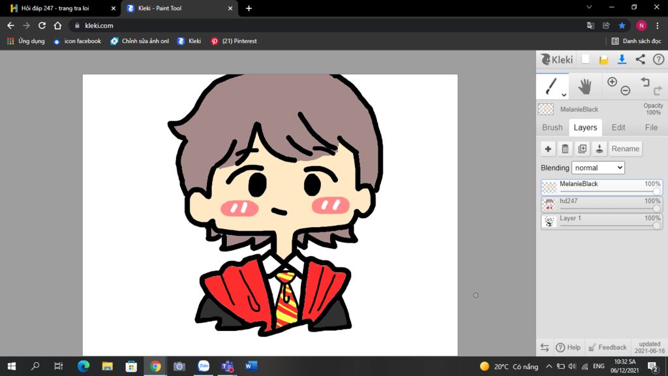The image size is (668, 376).
Task: Switch to the Edit tab
Action: tap(618, 127)
